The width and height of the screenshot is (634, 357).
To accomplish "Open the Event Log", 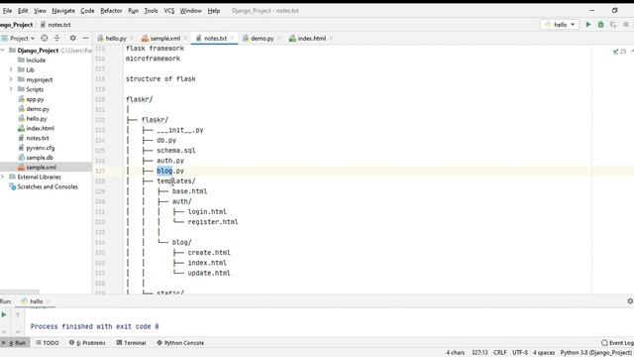I will [x=617, y=343].
